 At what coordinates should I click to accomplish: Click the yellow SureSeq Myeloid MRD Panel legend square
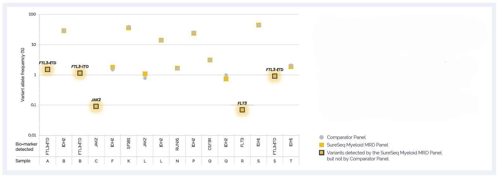click(321, 145)
